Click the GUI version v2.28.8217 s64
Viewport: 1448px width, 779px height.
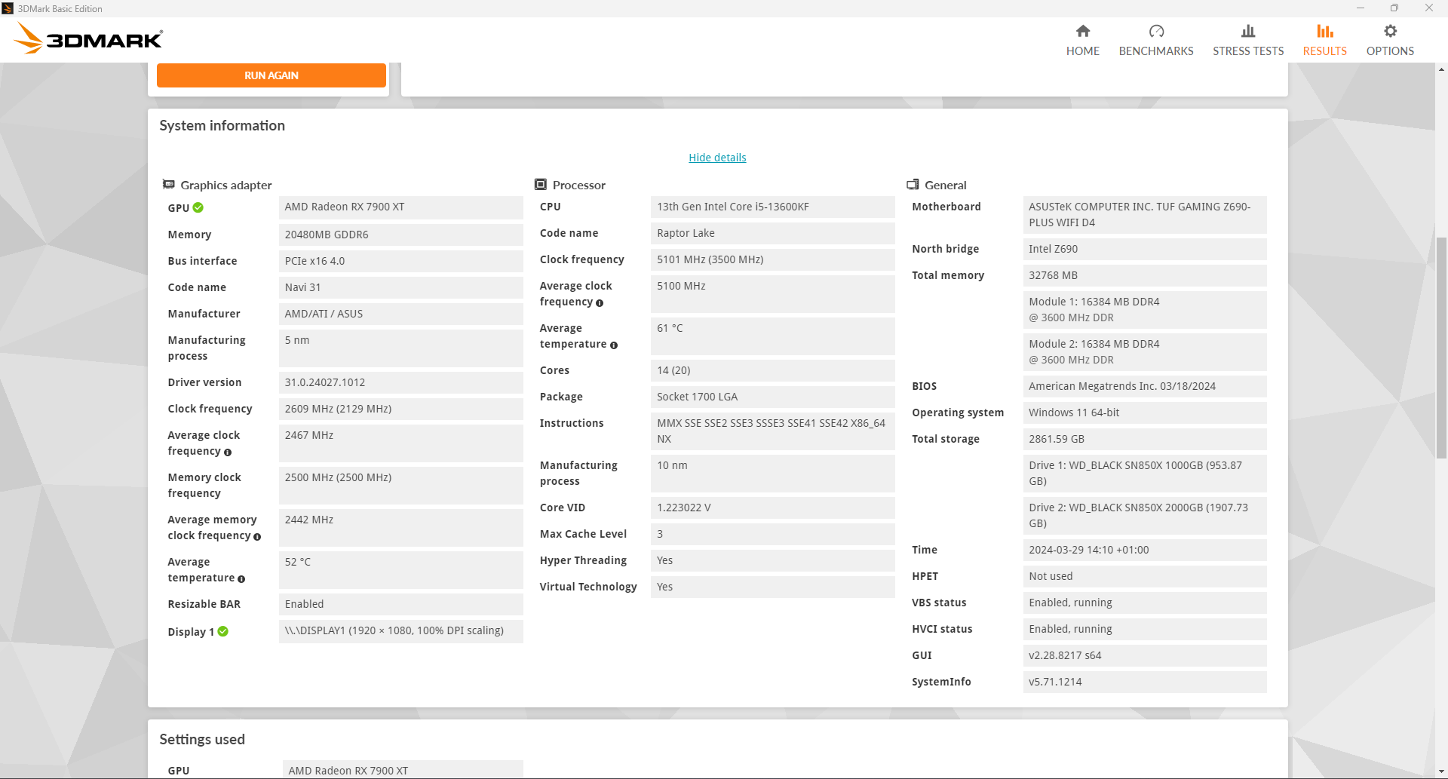coord(1144,655)
